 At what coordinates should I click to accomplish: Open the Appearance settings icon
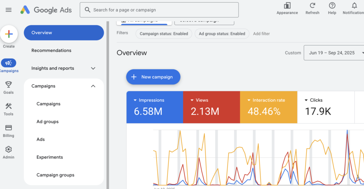287,6
